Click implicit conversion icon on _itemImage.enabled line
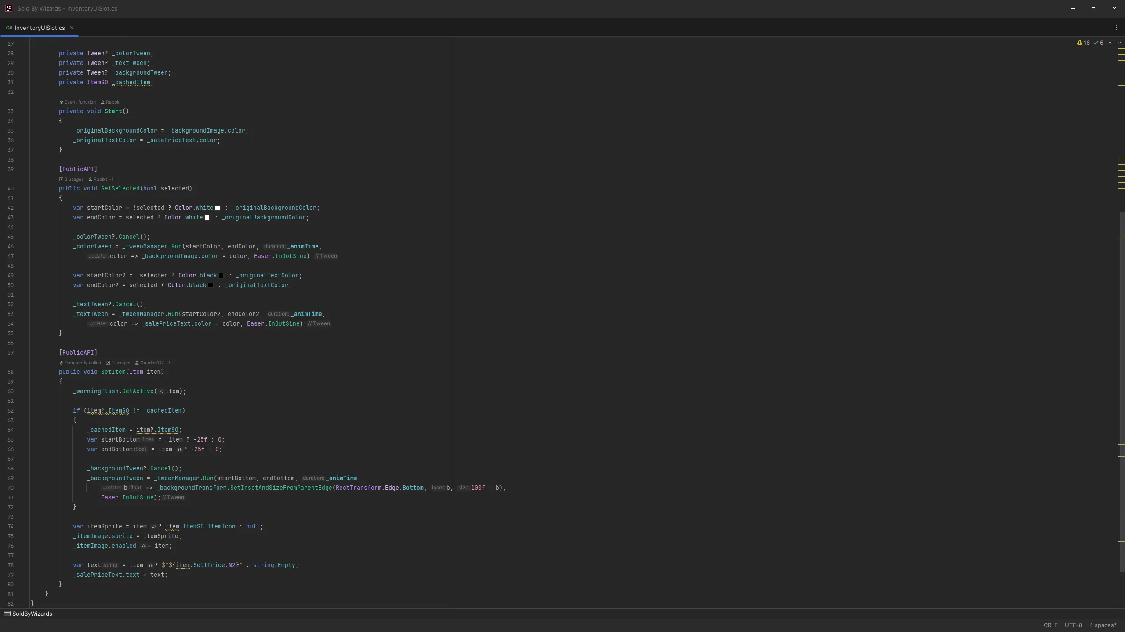1125x632 pixels. pyautogui.click(x=143, y=546)
